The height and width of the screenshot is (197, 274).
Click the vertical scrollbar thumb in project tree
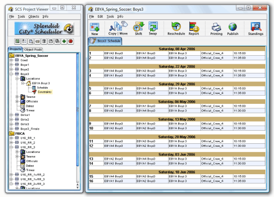coord(78,109)
